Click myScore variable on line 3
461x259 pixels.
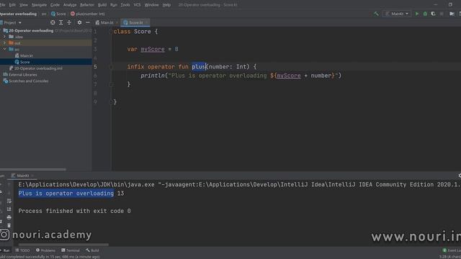153,50
